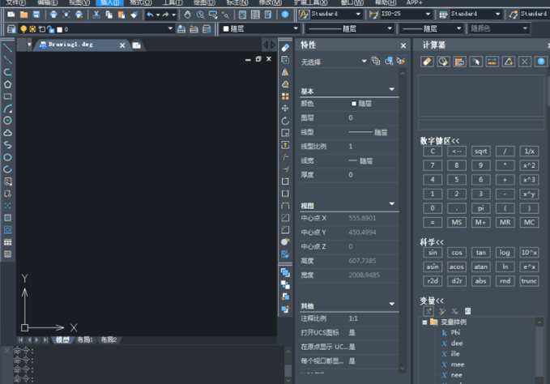
Task: Collapse the 基本 properties section
Action: tap(392, 89)
